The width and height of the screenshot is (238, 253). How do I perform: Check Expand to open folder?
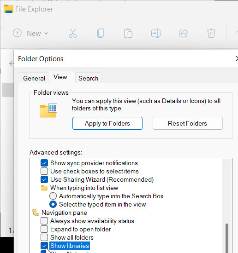click(44, 229)
